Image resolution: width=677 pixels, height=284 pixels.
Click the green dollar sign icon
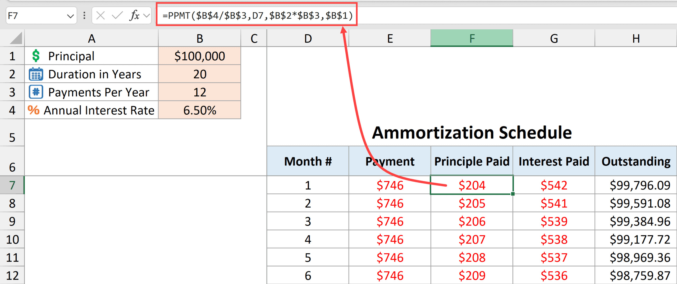pyautogui.click(x=36, y=56)
